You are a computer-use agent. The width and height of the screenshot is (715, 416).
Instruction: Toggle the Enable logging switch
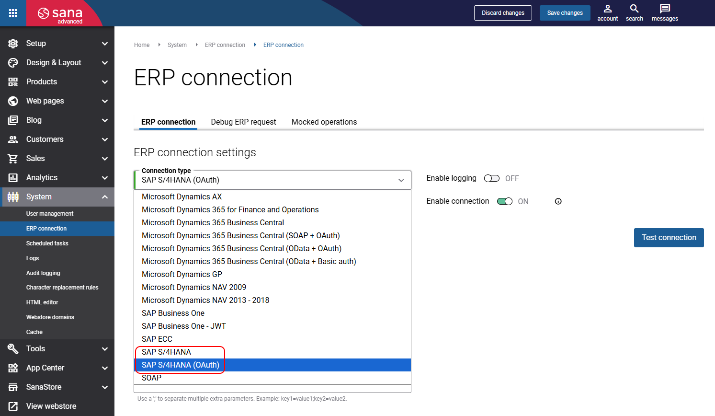tap(491, 178)
